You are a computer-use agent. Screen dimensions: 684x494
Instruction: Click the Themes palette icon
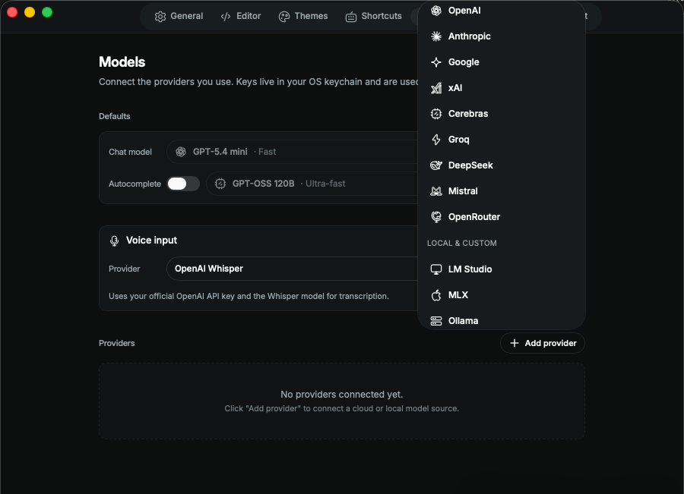(284, 17)
